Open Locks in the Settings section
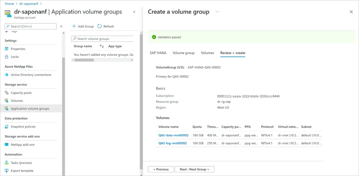Image resolution: width=359 pixels, height=176 pixels. click(x=15, y=57)
